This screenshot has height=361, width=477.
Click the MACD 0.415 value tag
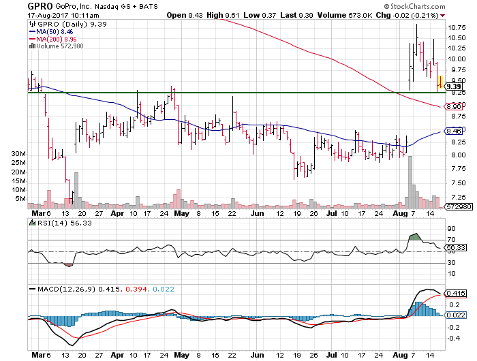point(455,293)
